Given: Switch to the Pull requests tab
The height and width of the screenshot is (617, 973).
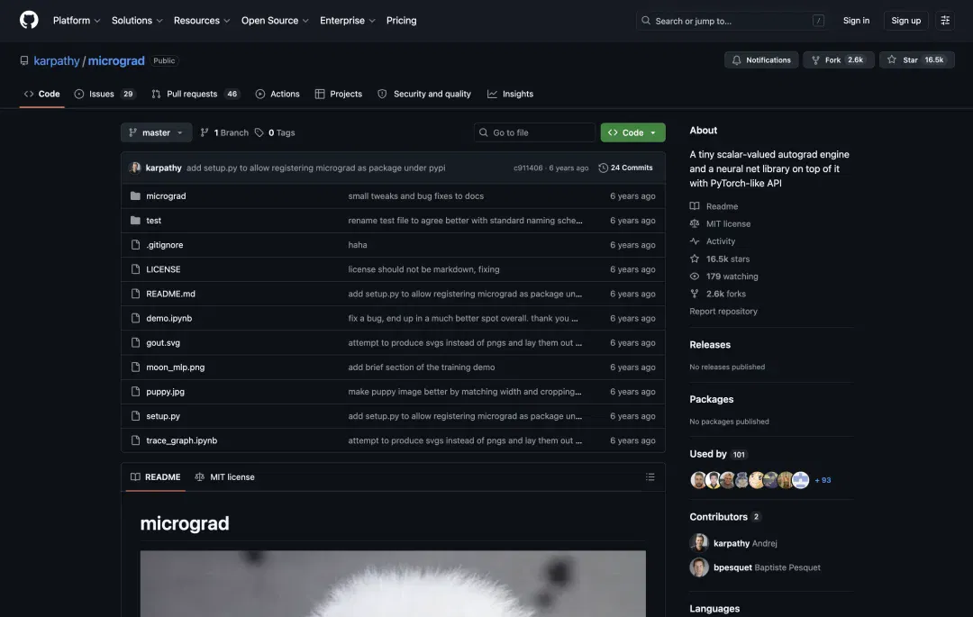Looking at the screenshot, I should [x=195, y=94].
